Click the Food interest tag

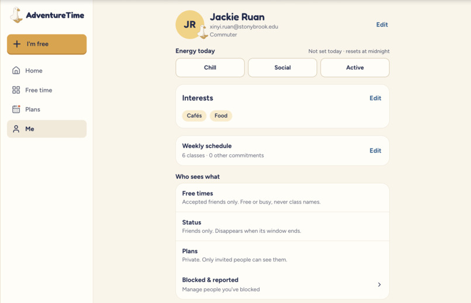(221, 116)
